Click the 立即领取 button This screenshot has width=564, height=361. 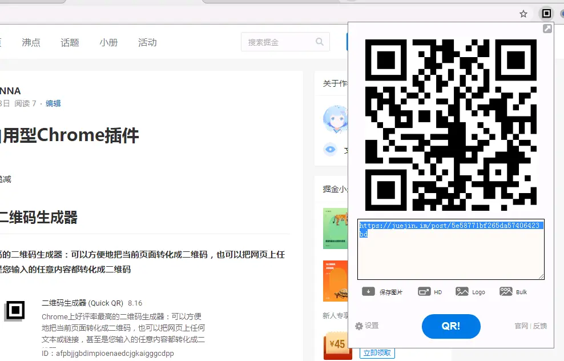(377, 353)
